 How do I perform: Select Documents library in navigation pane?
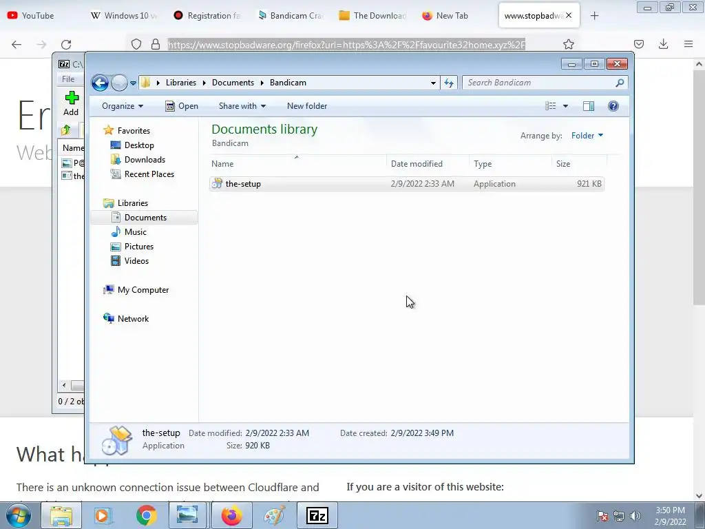[x=145, y=217]
